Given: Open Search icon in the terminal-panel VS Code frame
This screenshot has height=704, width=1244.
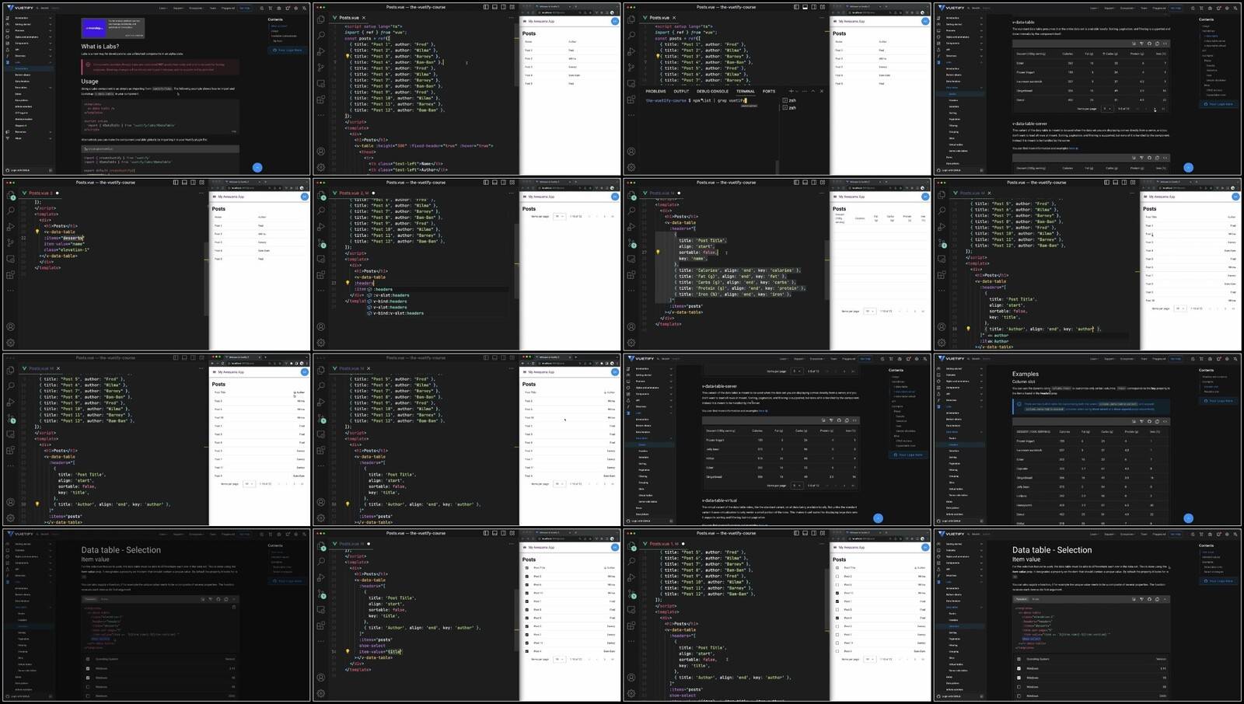Looking at the screenshot, I should pyautogui.click(x=631, y=35).
